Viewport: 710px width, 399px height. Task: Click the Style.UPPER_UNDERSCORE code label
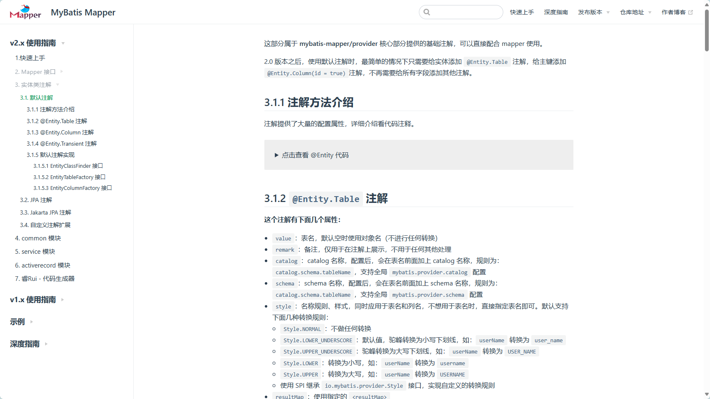pyautogui.click(x=318, y=352)
